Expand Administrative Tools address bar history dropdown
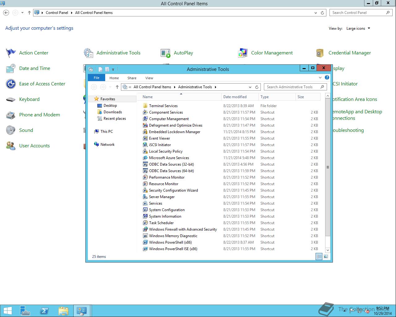Screen dimensions: 396x317 (250, 87)
